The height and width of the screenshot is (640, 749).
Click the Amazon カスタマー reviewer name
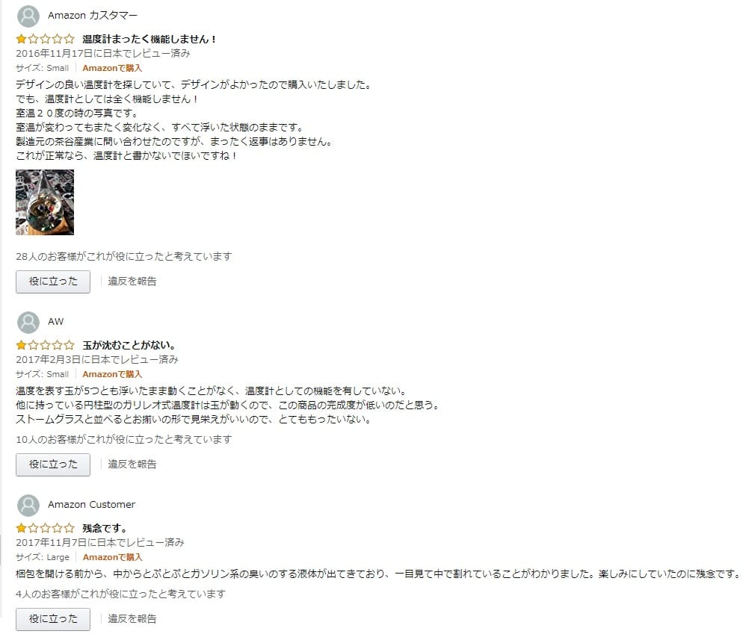point(93,15)
